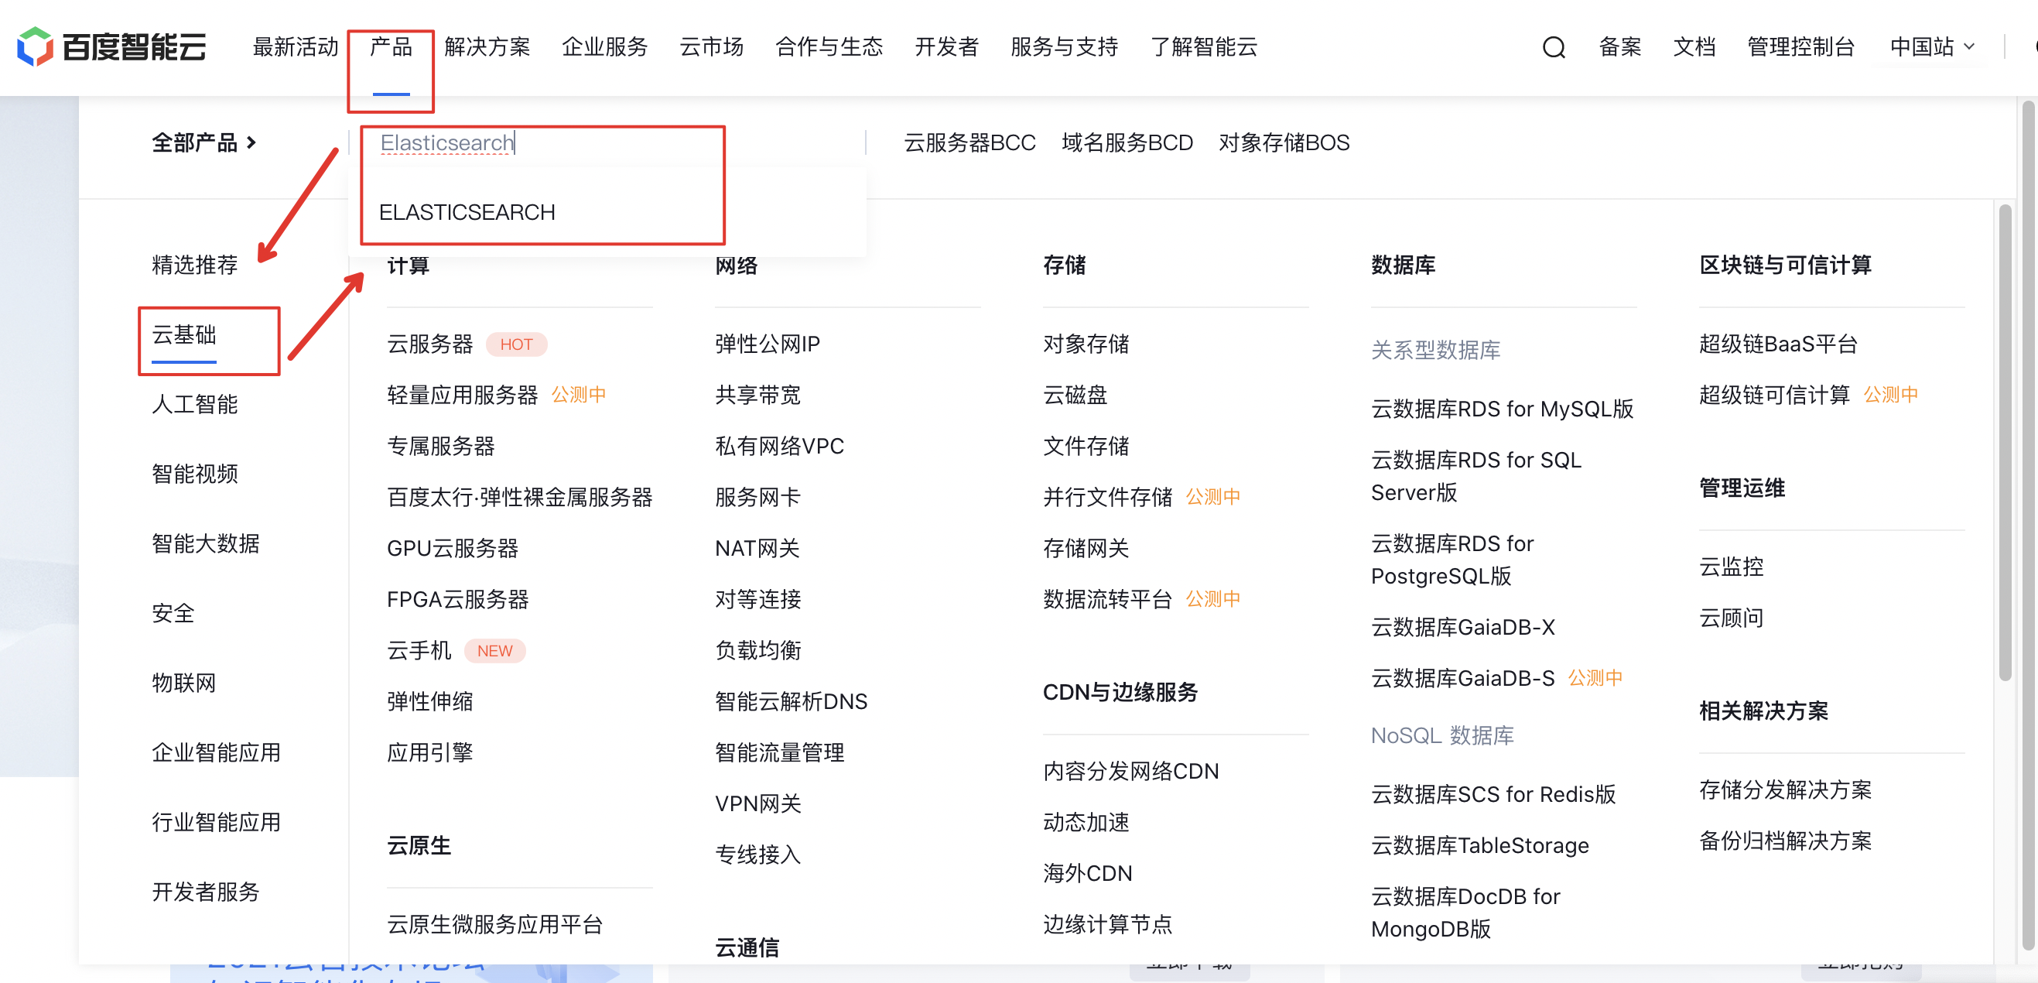
Task: Open quick link 对象存储BOS
Action: (x=1284, y=142)
